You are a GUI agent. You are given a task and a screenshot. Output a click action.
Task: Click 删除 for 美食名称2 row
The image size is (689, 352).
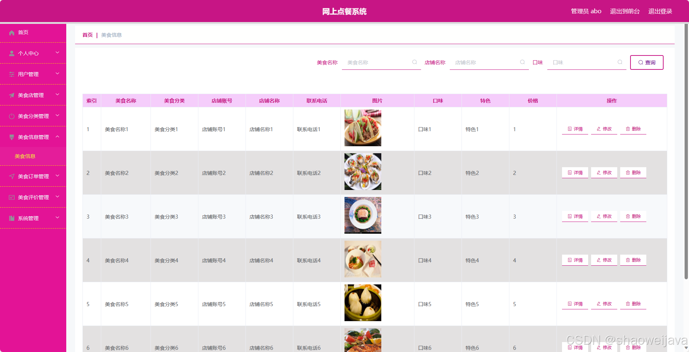[x=633, y=173]
